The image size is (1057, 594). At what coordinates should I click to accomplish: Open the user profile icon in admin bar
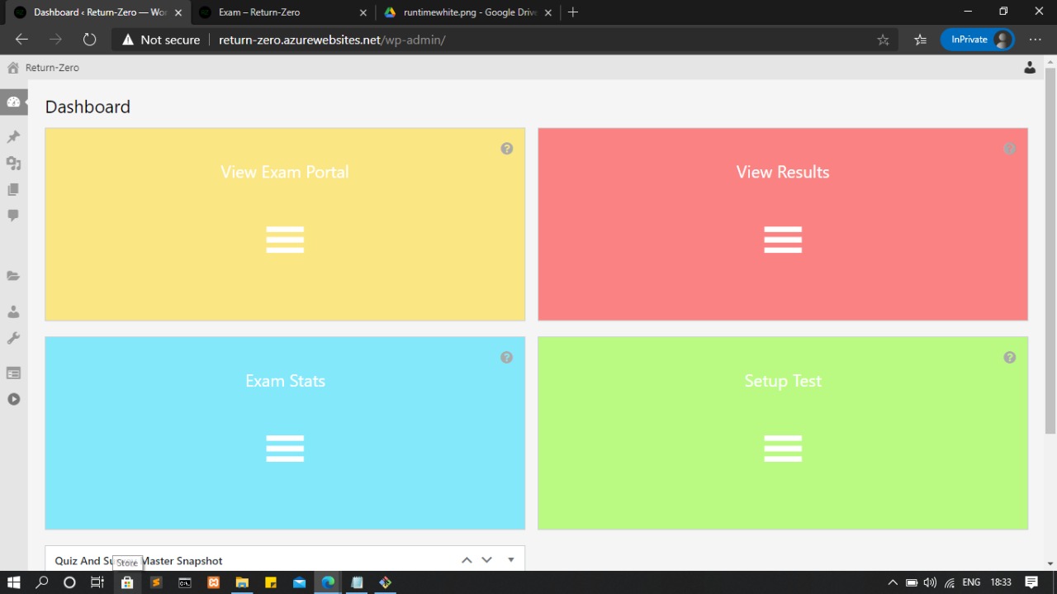click(x=1030, y=68)
